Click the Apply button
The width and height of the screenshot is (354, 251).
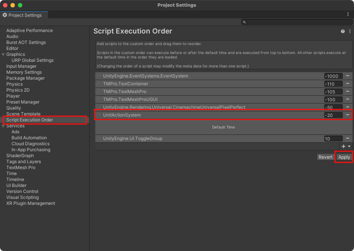pos(344,157)
